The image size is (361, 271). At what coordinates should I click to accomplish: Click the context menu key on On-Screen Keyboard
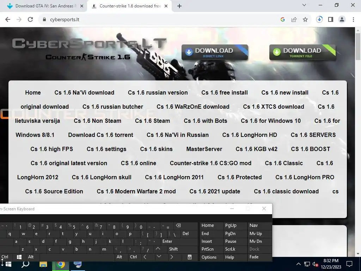(x=189, y=257)
